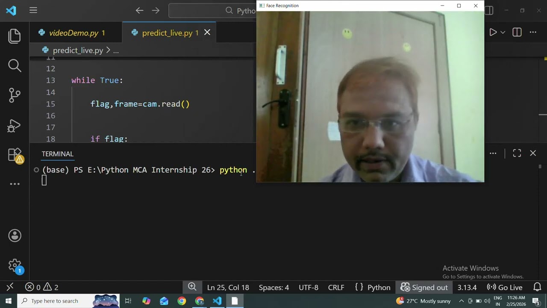Click line number 15 in gutter
The height and width of the screenshot is (308, 547).
click(x=50, y=104)
